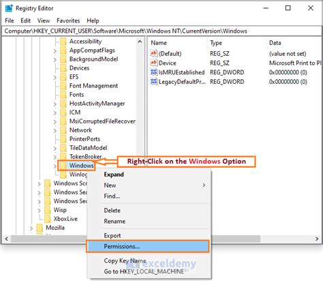Expand the HostActivityManager tree node
The image size is (323, 281).
[55, 104]
